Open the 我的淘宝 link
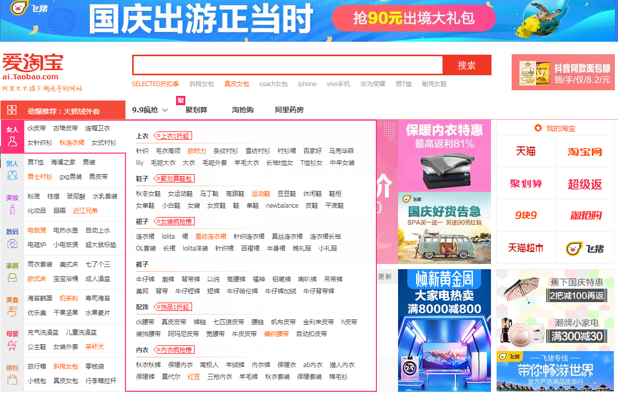Screen dimensions: 618x398 [x=560, y=128]
